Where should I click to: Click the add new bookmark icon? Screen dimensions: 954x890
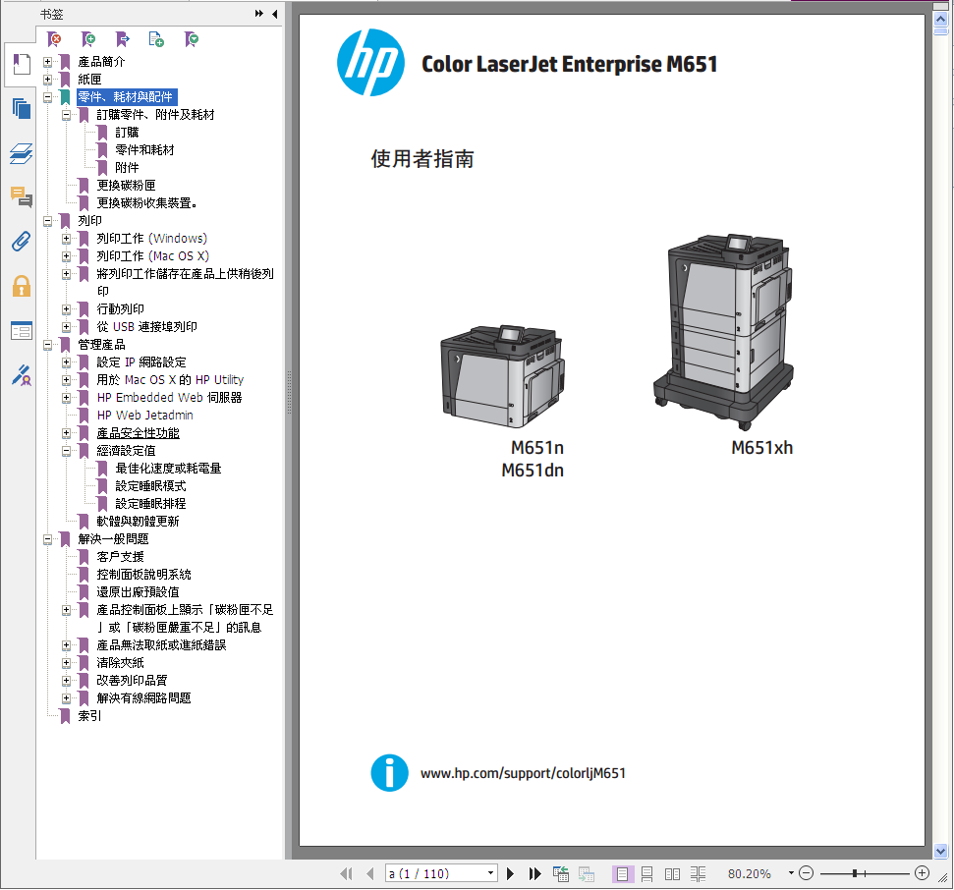[x=88, y=39]
